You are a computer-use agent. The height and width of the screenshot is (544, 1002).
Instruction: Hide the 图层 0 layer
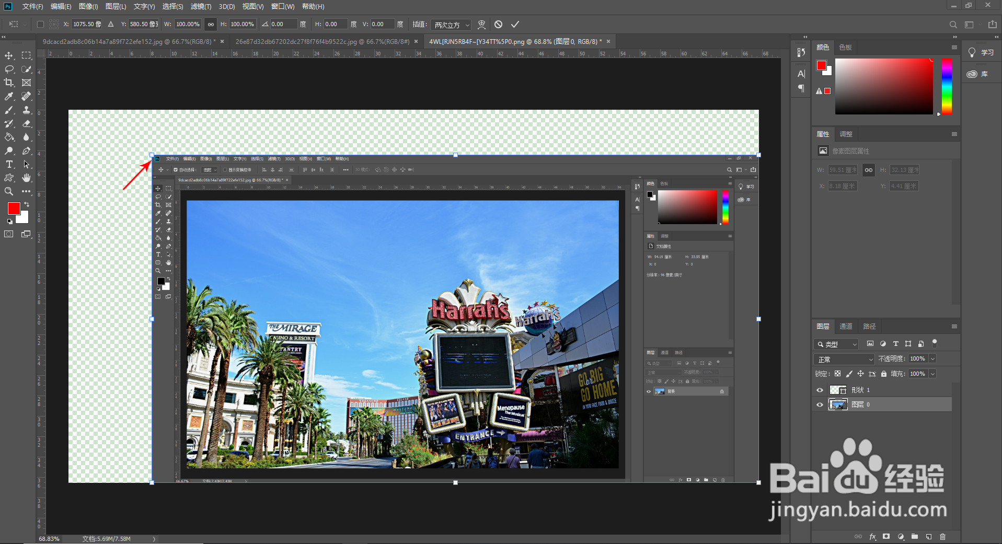(820, 404)
